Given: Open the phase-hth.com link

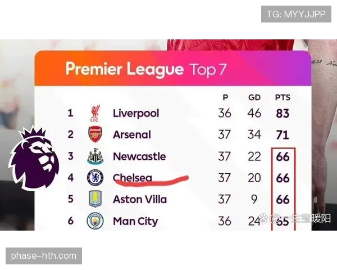Looking at the screenshot, I should (x=44, y=256).
